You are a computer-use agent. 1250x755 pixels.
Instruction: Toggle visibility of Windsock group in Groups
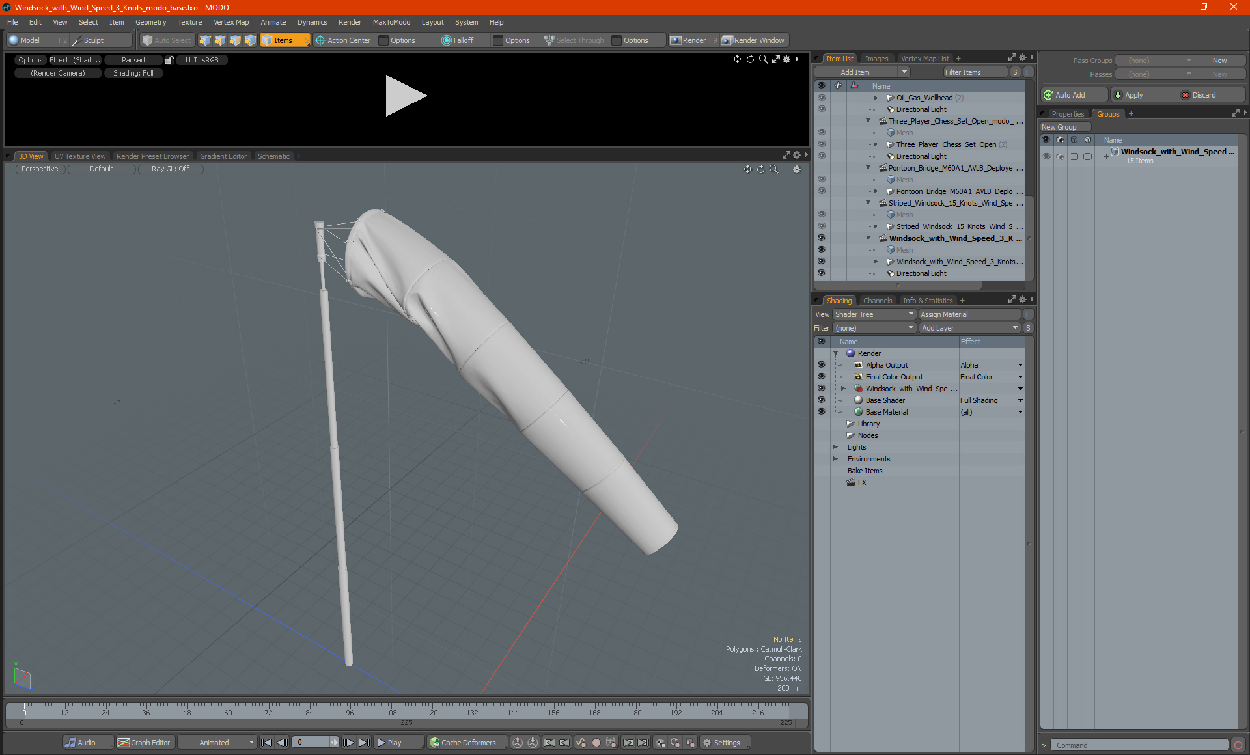pyautogui.click(x=1046, y=156)
